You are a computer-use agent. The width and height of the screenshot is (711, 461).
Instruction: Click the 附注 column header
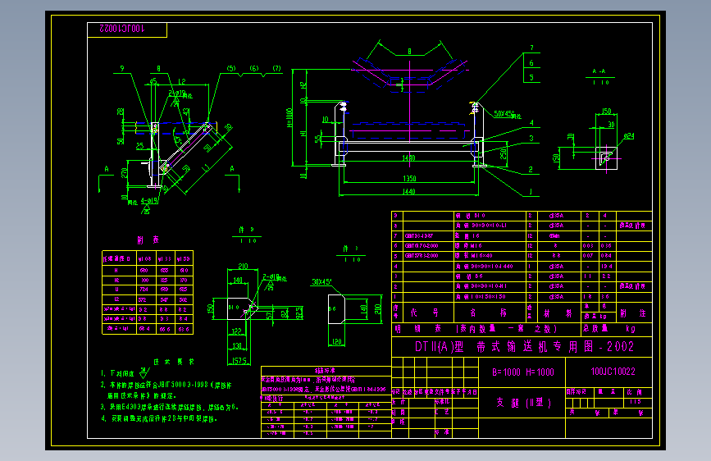pyautogui.click(x=632, y=313)
